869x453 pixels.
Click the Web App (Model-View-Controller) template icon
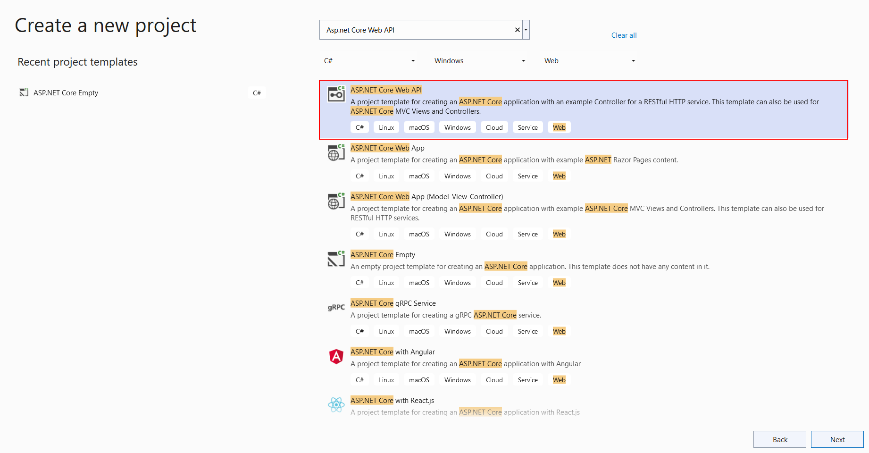coord(336,201)
